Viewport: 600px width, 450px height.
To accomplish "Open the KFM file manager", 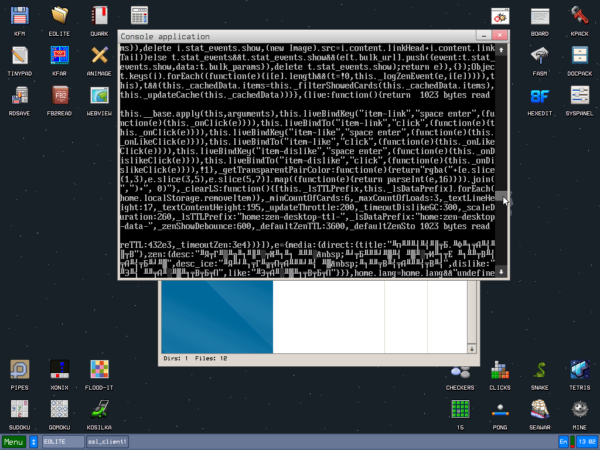I will [19, 15].
